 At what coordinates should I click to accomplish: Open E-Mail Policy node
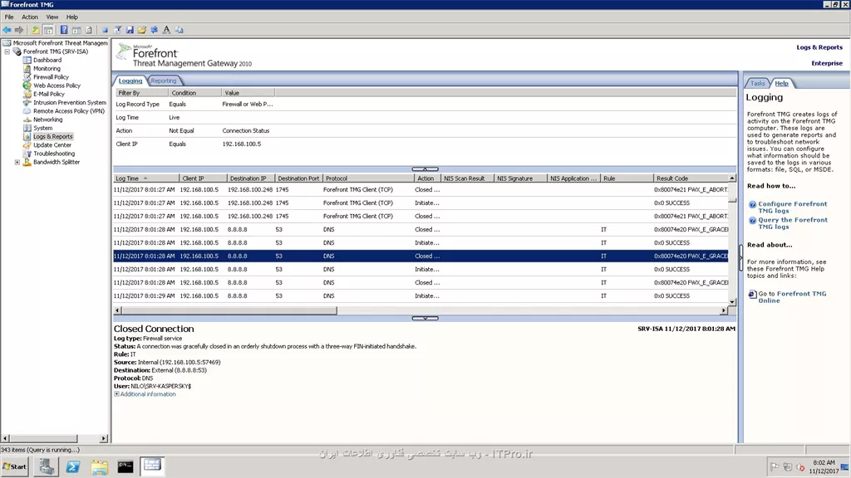click(49, 95)
